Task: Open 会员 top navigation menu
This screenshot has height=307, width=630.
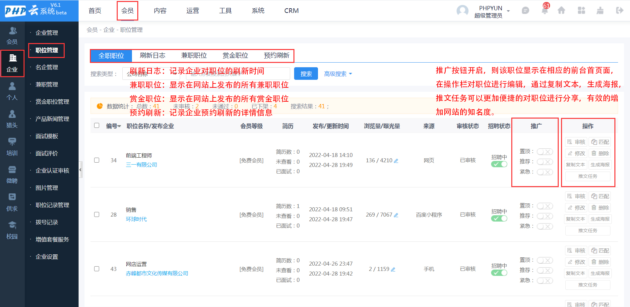Action: [127, 11]
